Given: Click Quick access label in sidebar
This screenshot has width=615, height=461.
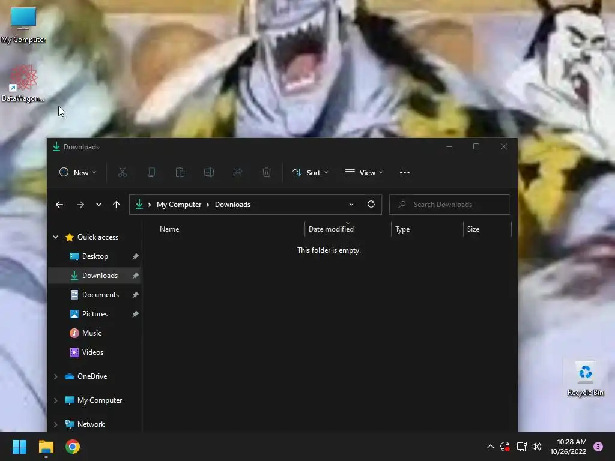Looking at the screenshot, I should click(x=98, y=237).
